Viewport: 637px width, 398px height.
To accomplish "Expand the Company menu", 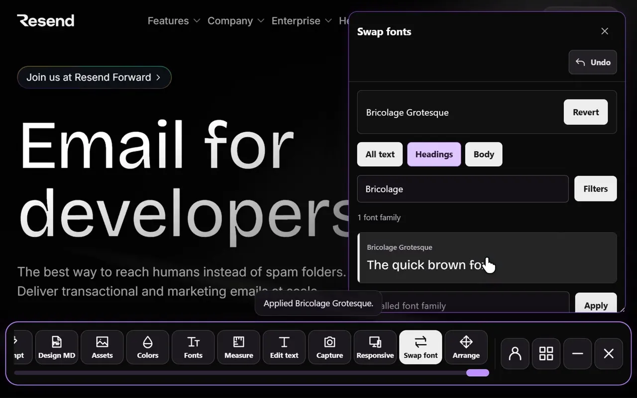I will click(x=236, y=21).
